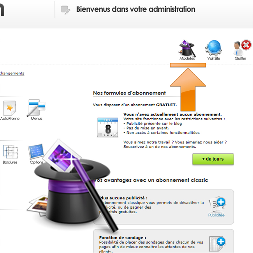The height and width of the screenshot is (253, 253).
Task: Click the 'Fonction de sondage' panel
Action: click(163, 241)
